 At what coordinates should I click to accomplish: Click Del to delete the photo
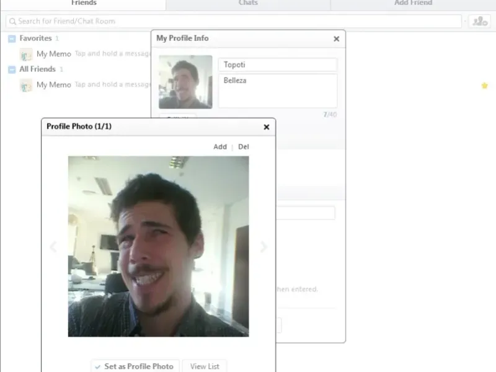[x=243, y=147]
